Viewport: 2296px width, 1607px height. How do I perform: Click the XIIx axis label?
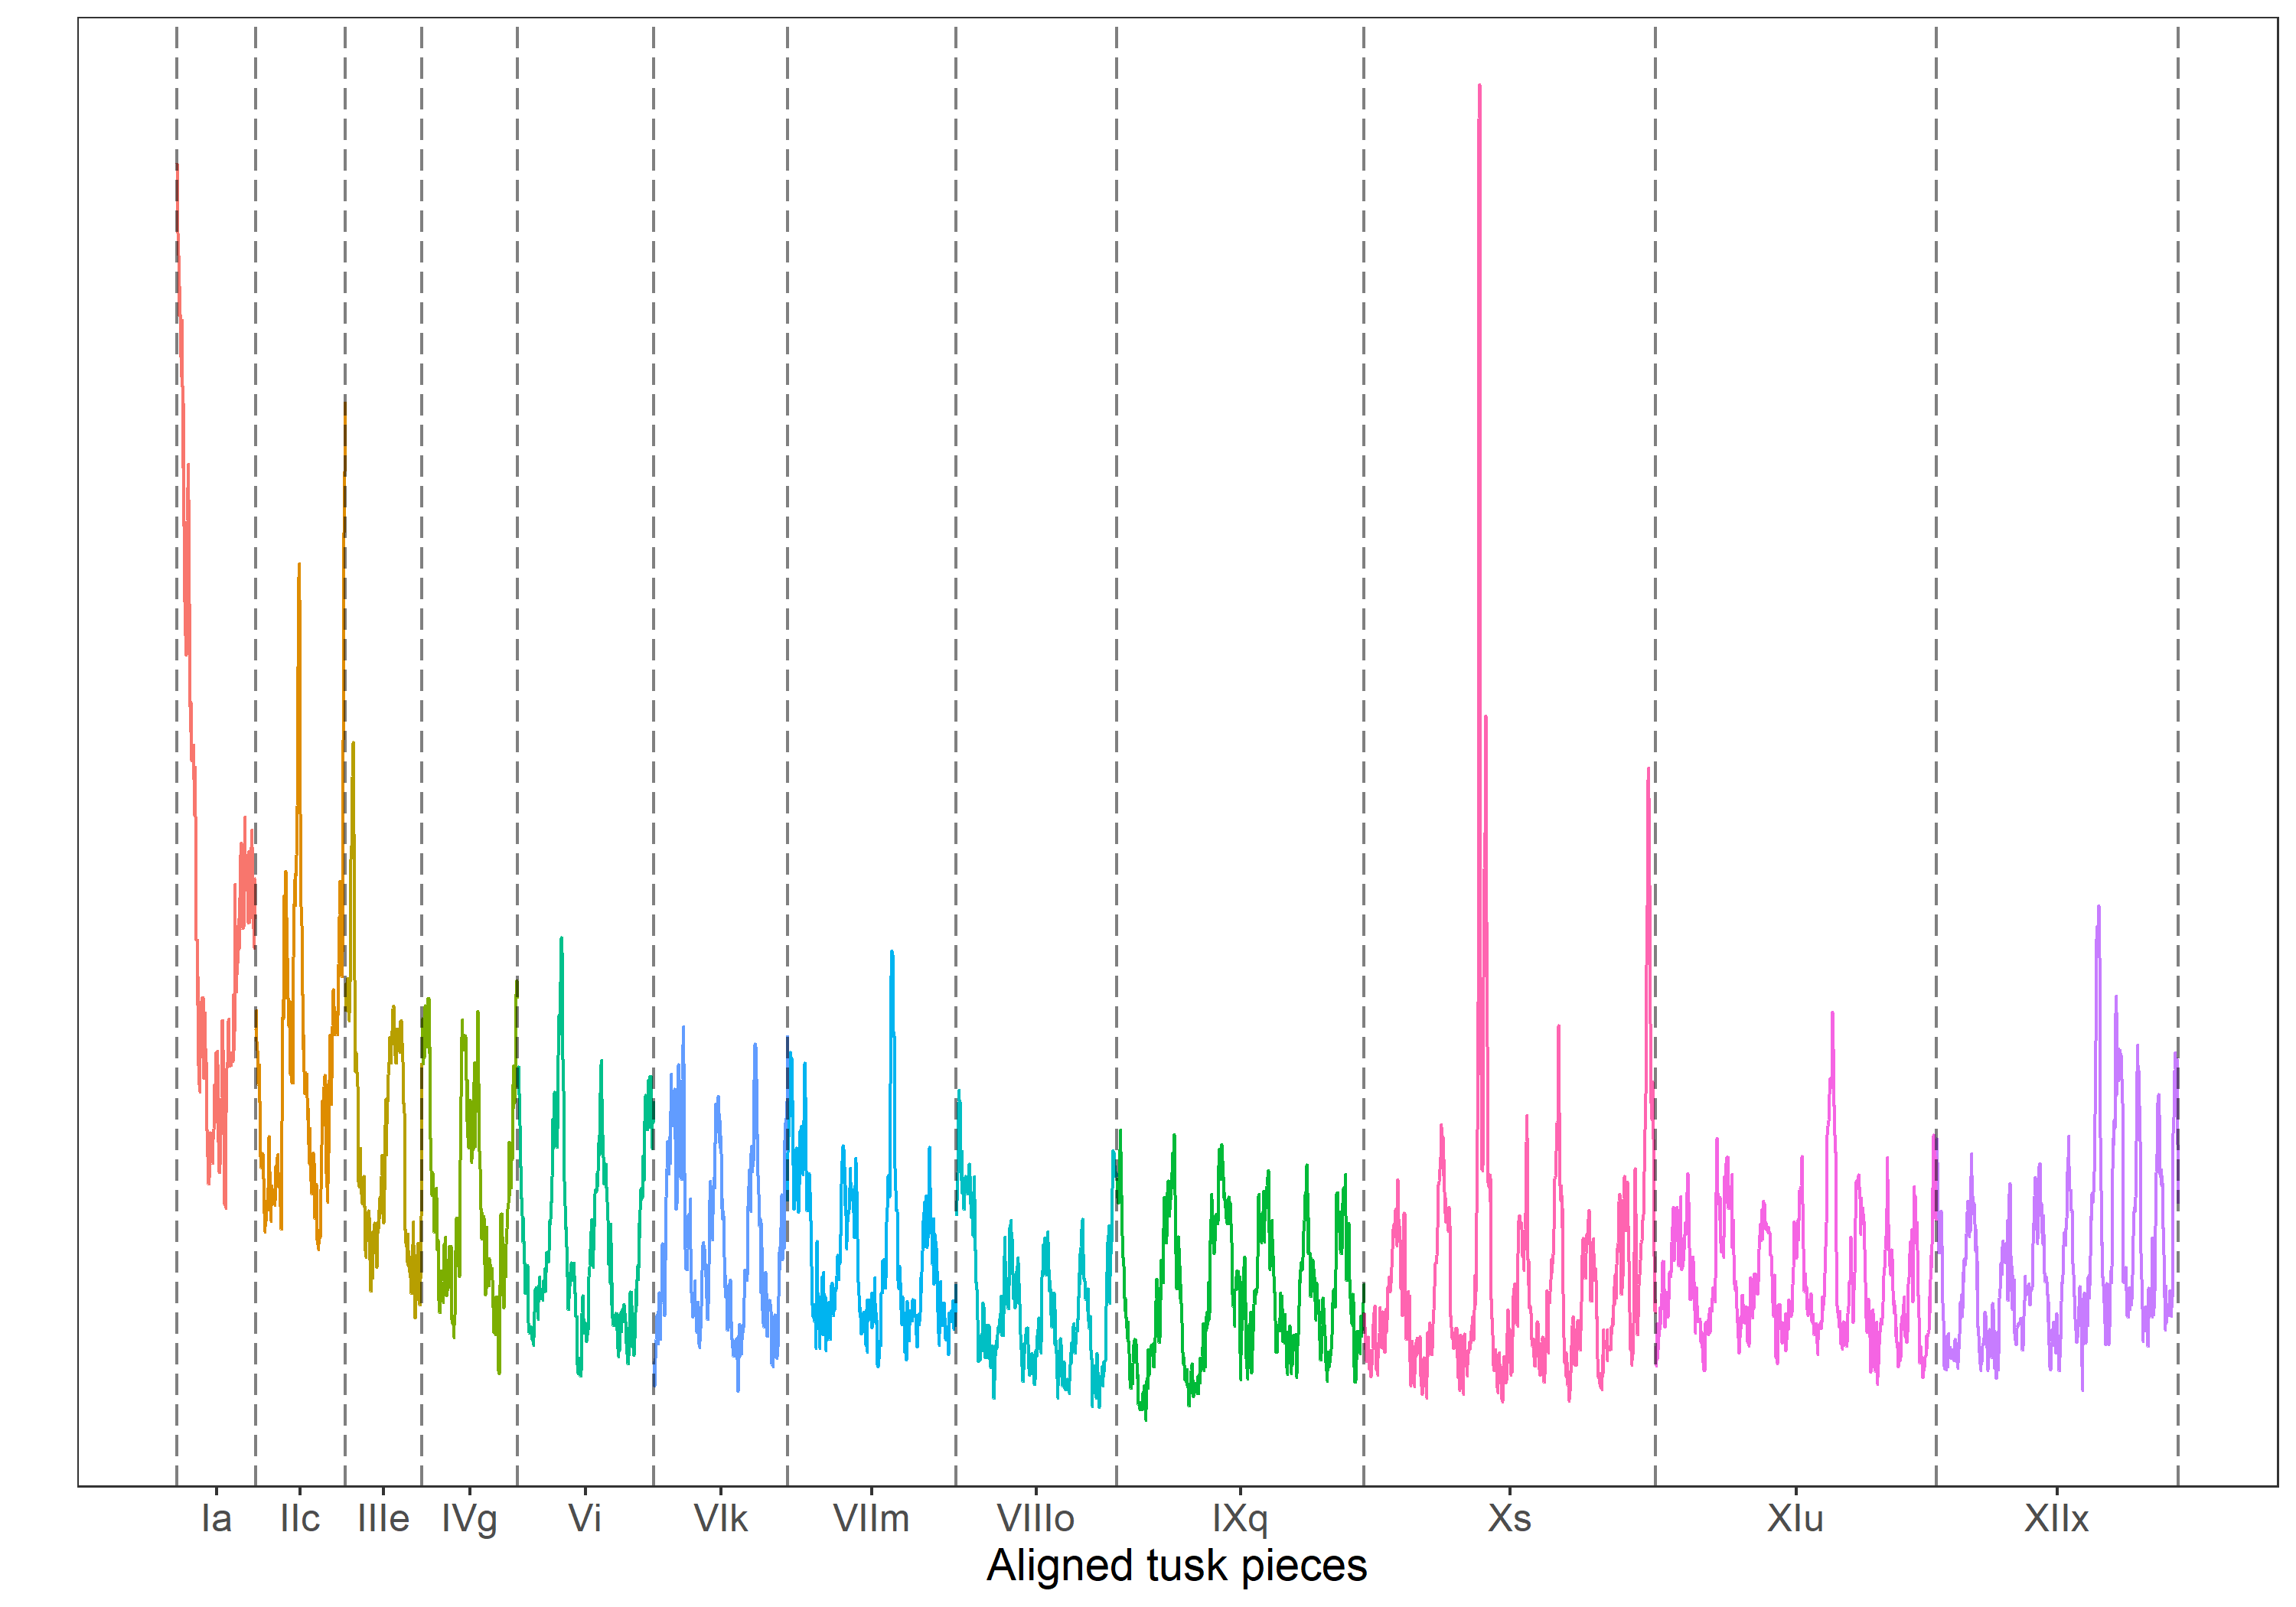click(2056, 1519)
